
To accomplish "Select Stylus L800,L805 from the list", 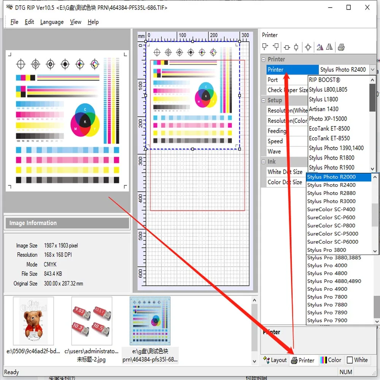I will [x=339, y=89].
